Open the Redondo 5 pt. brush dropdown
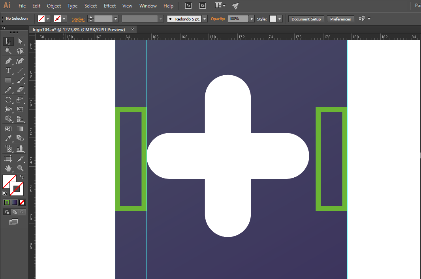 [x=205, y=19]
